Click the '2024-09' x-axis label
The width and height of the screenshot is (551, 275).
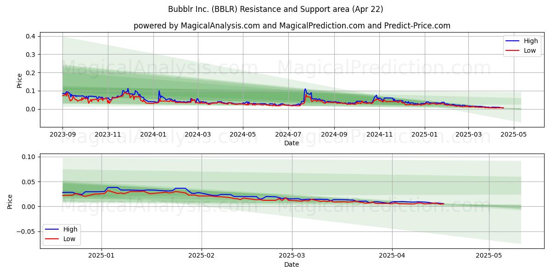334,135
